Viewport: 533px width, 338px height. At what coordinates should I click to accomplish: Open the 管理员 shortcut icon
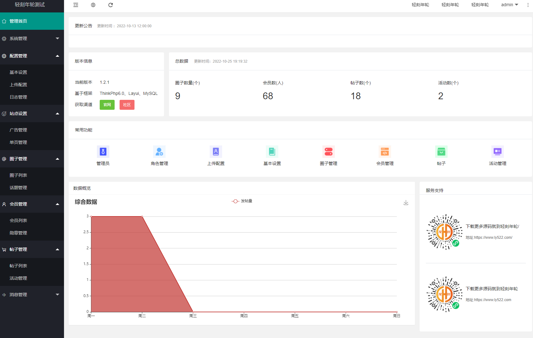pyautogui.click(x=103, y=152)
